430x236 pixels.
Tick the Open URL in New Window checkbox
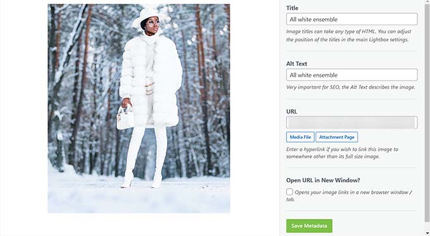pos(290,192)
